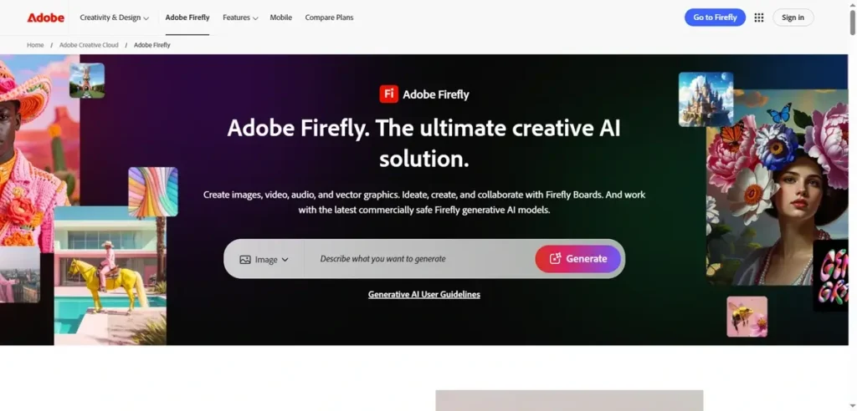Expand the Features dropdown menu

point(240,18)
